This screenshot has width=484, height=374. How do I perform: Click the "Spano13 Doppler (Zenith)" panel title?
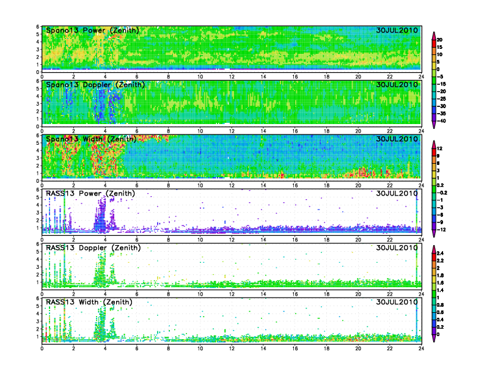coord(95,85)
